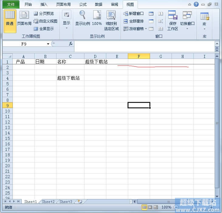This screenshot has width=222, height=213.
Task: Open Page Layout view (页面布局) in ribbon
Action: coord(24,19)
